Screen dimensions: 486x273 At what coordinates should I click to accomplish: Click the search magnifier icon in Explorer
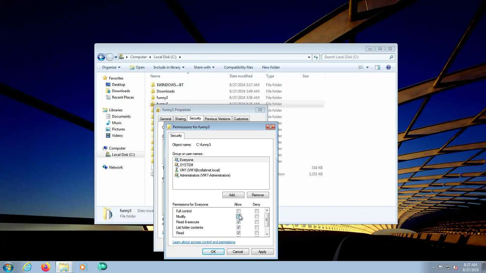coord(391,57)
